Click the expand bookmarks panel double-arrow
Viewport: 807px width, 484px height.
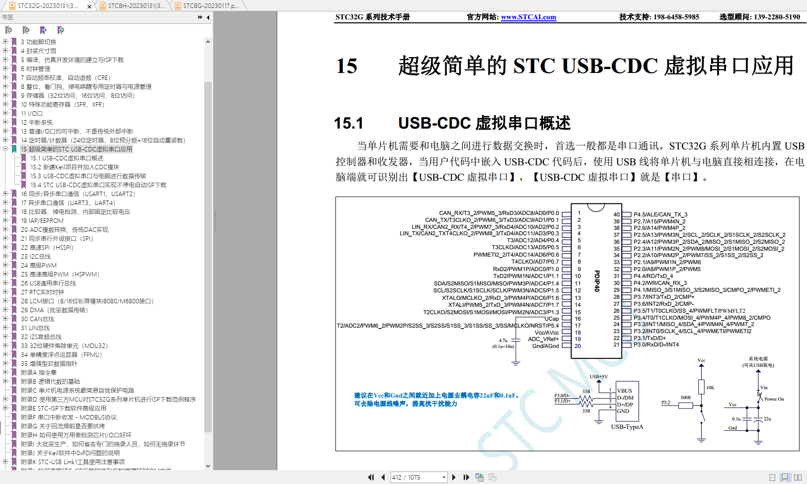click(200, 17)
